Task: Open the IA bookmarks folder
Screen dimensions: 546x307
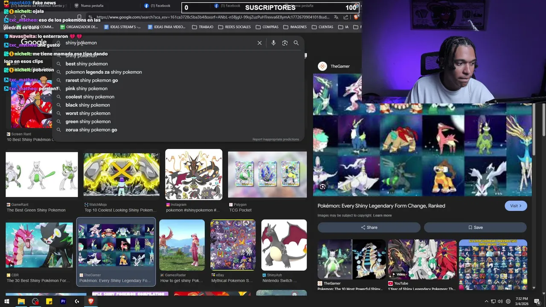Action: (x=343, y=27)
